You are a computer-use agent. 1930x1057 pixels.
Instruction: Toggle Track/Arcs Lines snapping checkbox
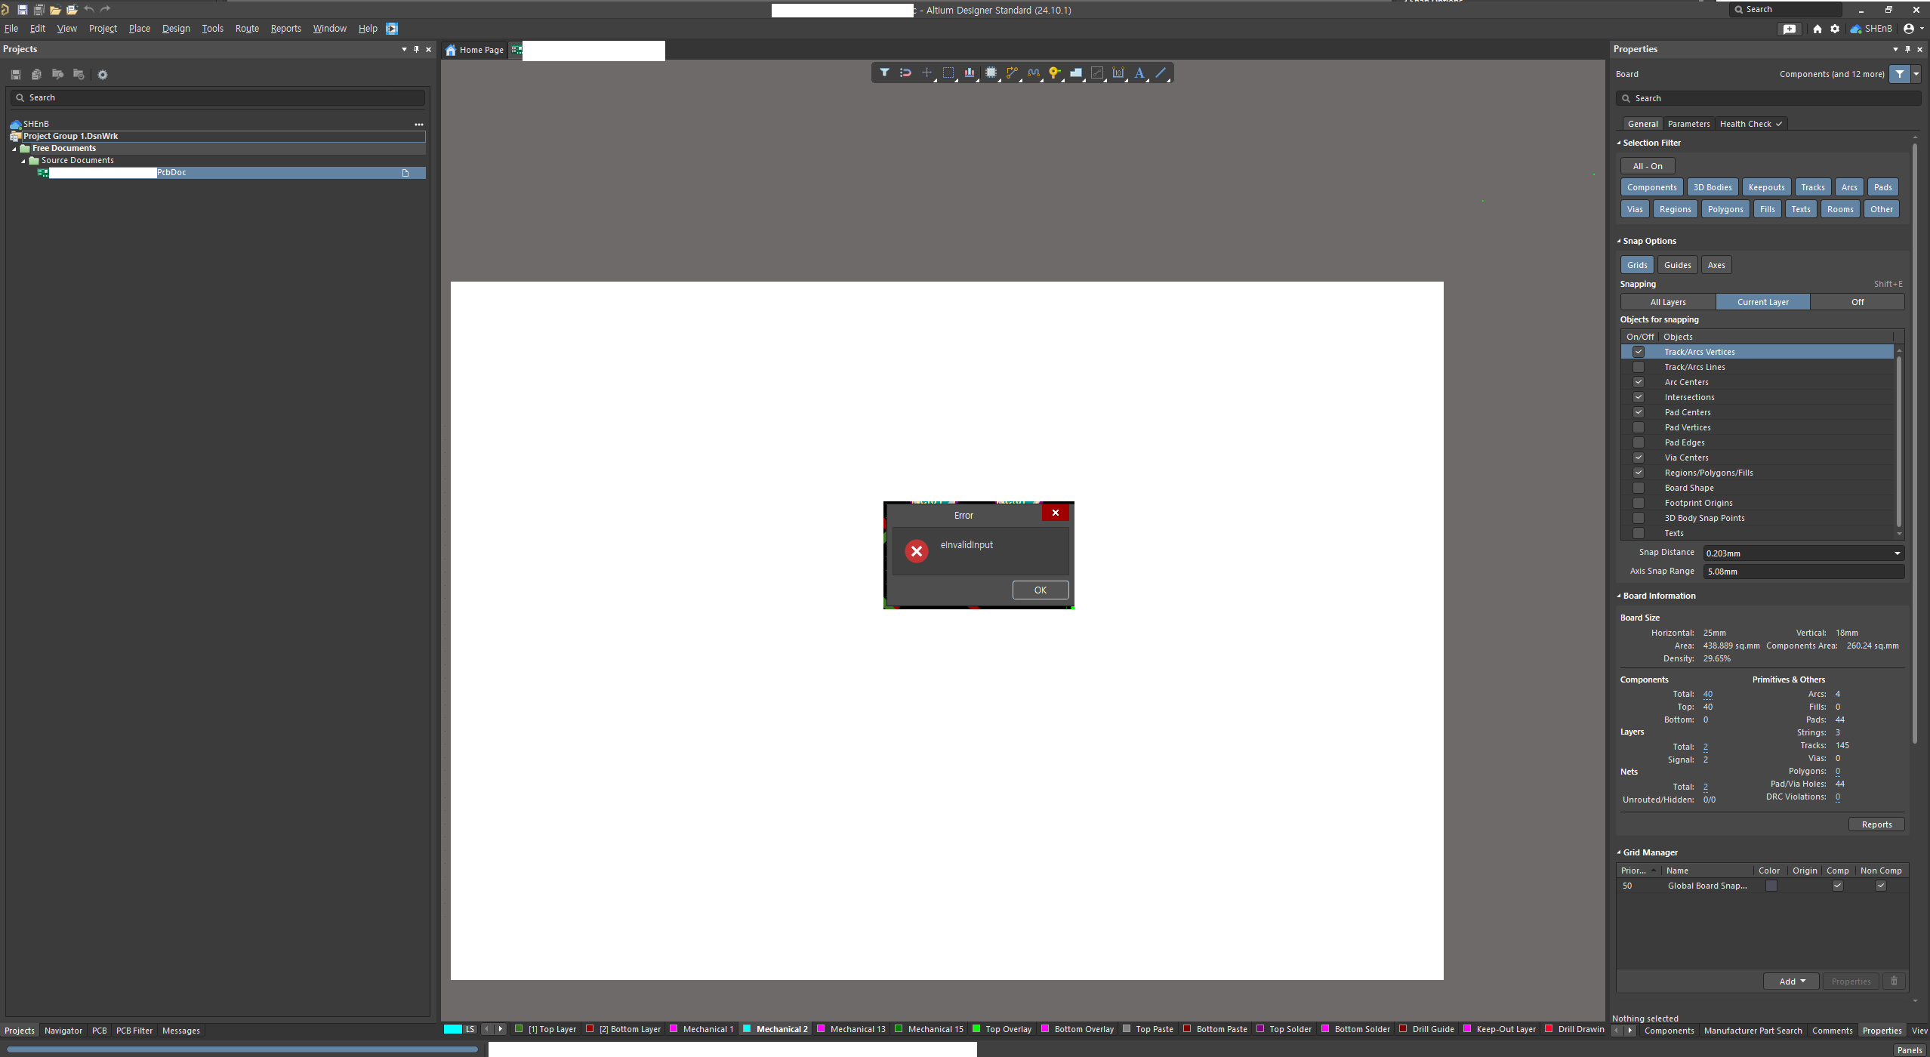coord(1638,367)
